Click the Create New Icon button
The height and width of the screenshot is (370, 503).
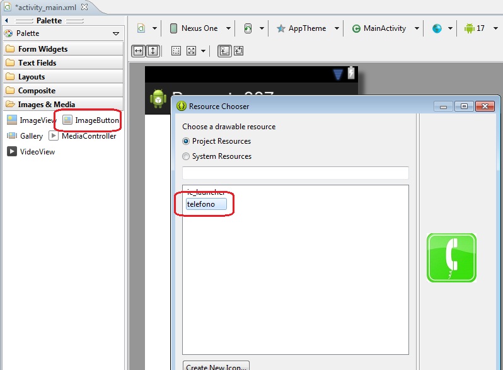pos(216,366)
